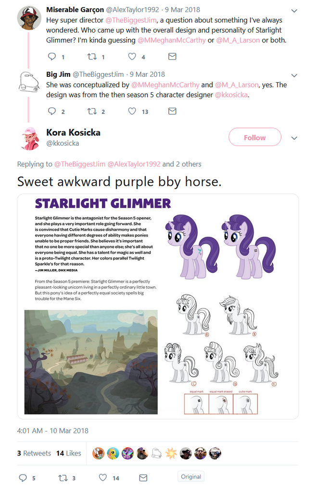Open the reply bubble on Kora Kosicka's tweet
This screenshot has width=316, height=492.
(24, 478)
